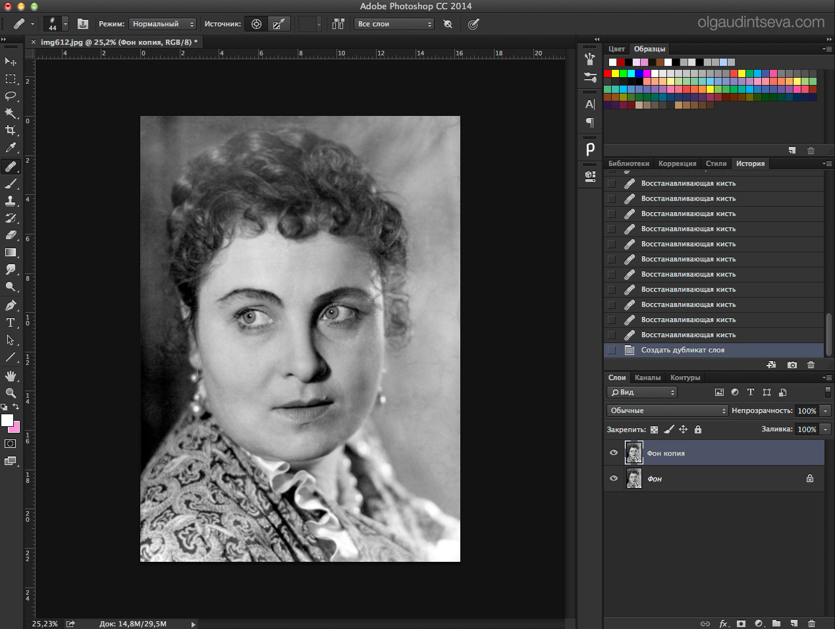The height and width of the screenshot is (629, 835).
Task: Open the collapsed Character panel icon
Action: coord(590,104)
